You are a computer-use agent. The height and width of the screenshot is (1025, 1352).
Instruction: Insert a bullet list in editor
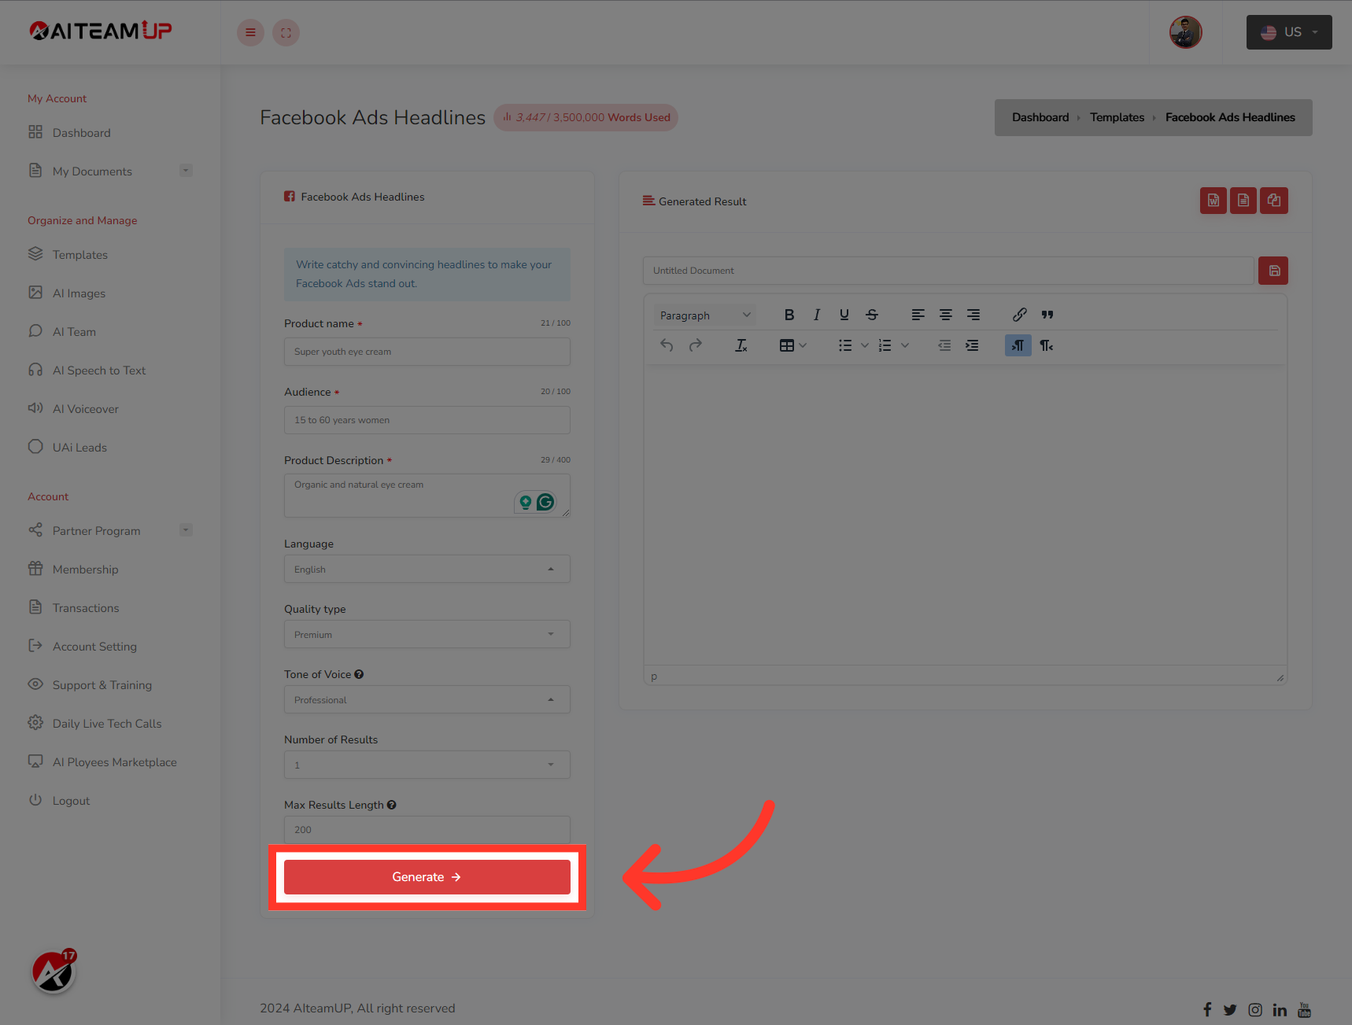(845, 345)
